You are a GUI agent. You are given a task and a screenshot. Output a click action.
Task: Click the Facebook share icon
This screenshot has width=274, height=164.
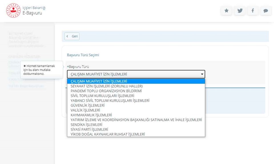(x=253, y=11)
